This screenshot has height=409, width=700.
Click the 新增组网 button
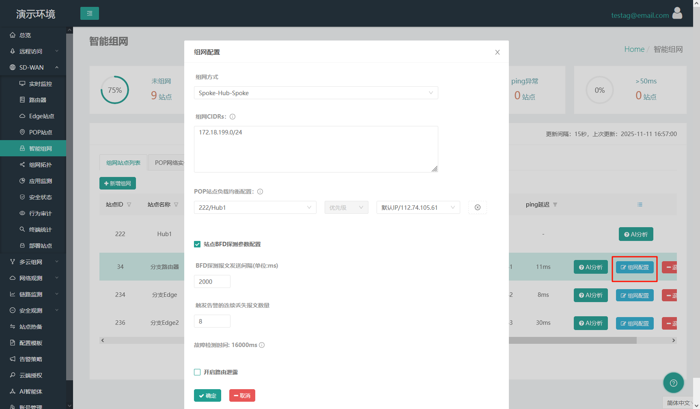tap(118, 183)
